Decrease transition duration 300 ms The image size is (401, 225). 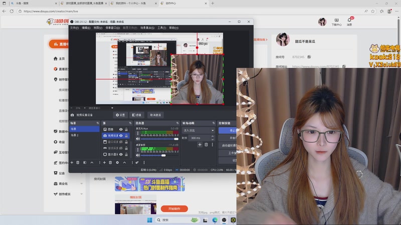click(x=213, y=139)
